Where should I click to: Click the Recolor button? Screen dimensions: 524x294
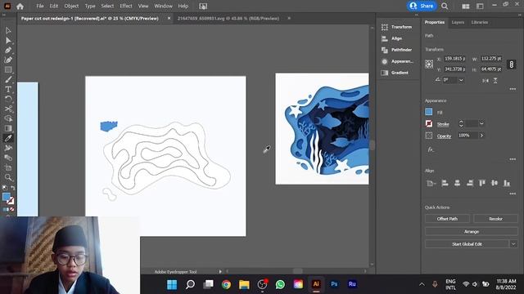(x=495, y=219)
